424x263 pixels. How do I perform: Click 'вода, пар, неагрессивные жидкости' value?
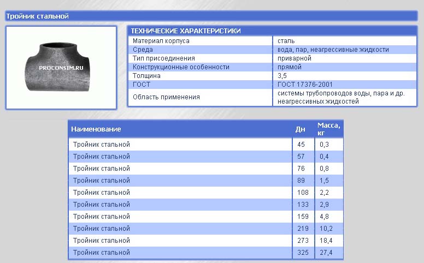coord(333,50)
